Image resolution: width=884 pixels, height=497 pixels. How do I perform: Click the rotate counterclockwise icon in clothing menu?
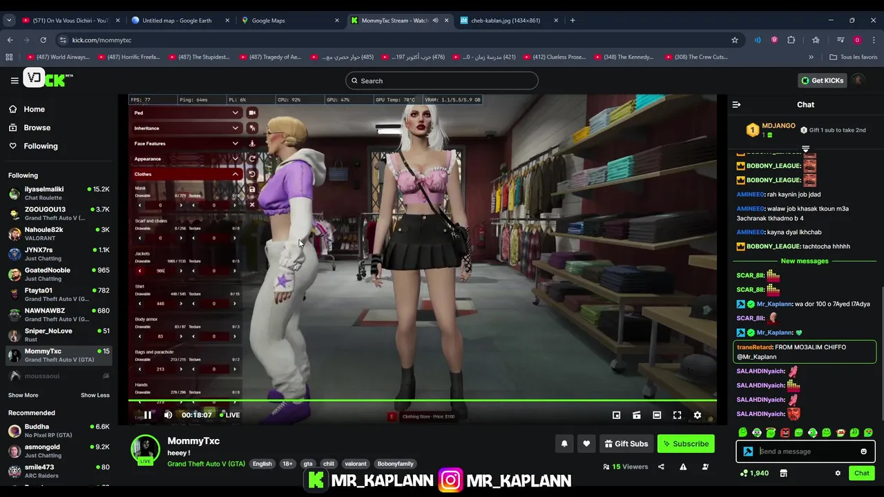(x=252, y=174)
